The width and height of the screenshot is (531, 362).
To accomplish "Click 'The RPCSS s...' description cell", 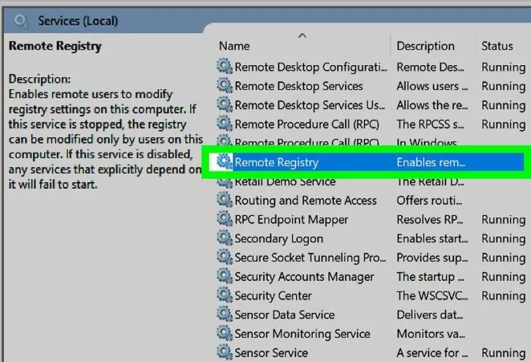I will coord(430,124).
